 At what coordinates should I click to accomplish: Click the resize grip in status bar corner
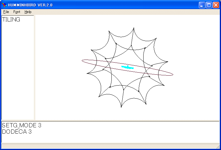coord(218,147)
